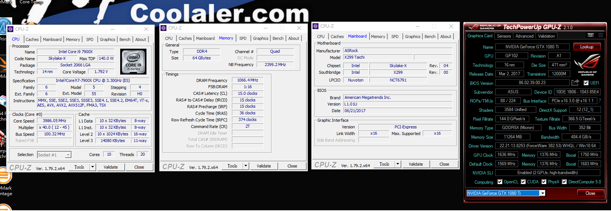Switch to the Validation tab in GPU-Z

(x=547, y=36)
